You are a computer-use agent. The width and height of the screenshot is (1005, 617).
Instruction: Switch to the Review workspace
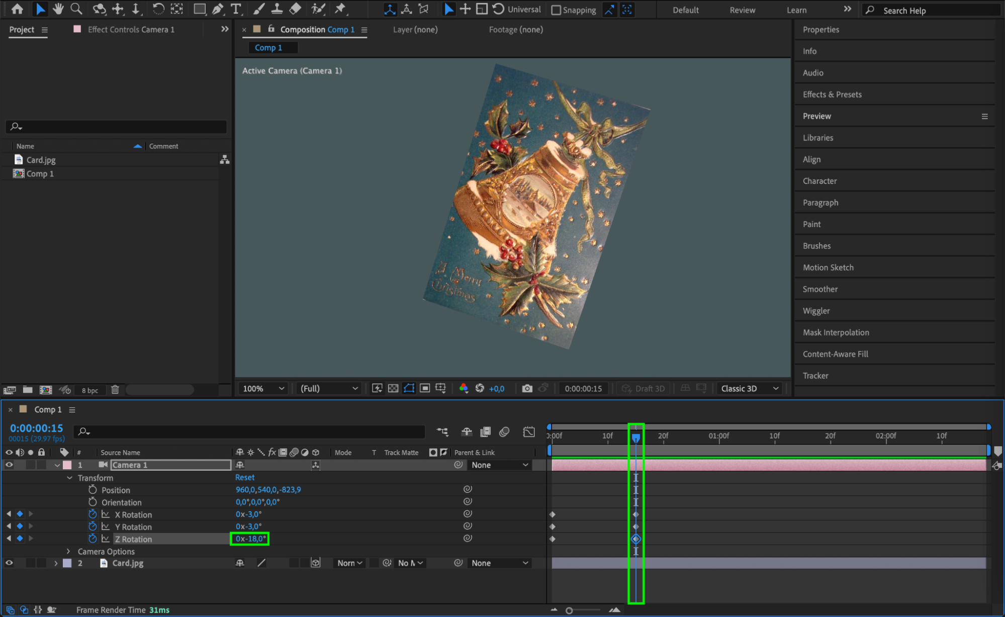(x=742, y=10)
